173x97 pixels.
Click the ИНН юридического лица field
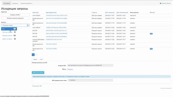pyautogui.click(x=90, y=80)
